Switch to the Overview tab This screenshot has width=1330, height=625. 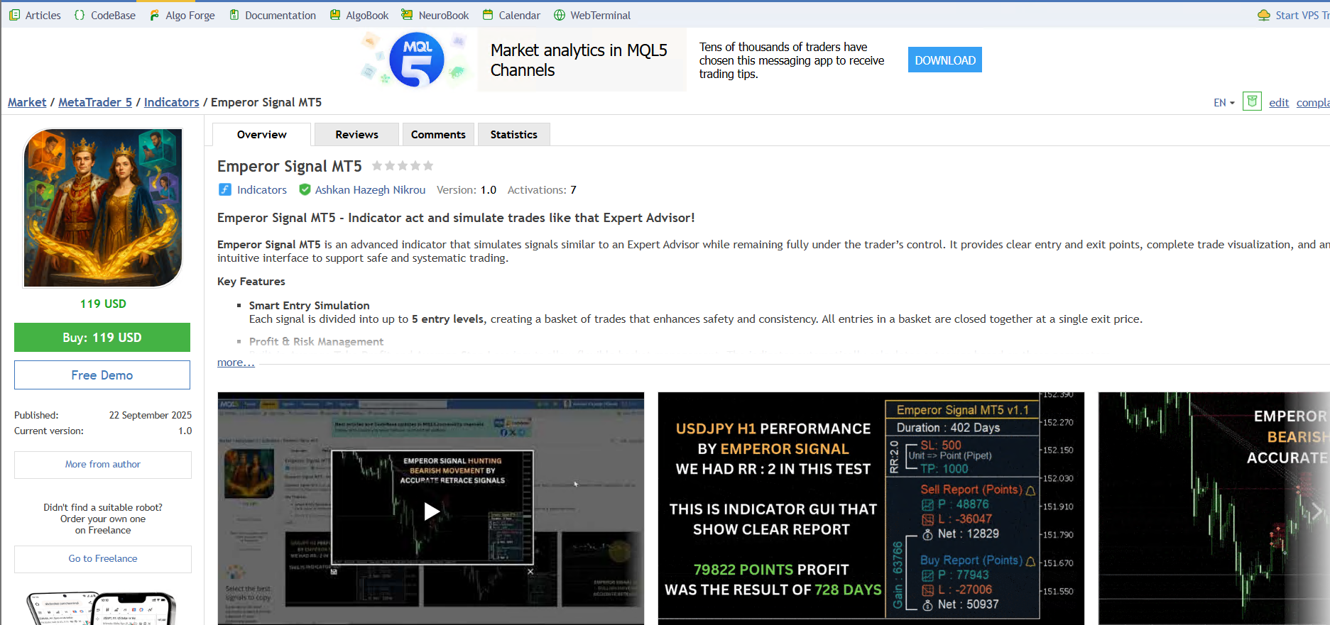coord(262,134)
